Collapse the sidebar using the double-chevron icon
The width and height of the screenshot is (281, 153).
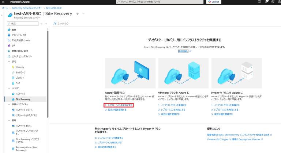coord(46,23)
